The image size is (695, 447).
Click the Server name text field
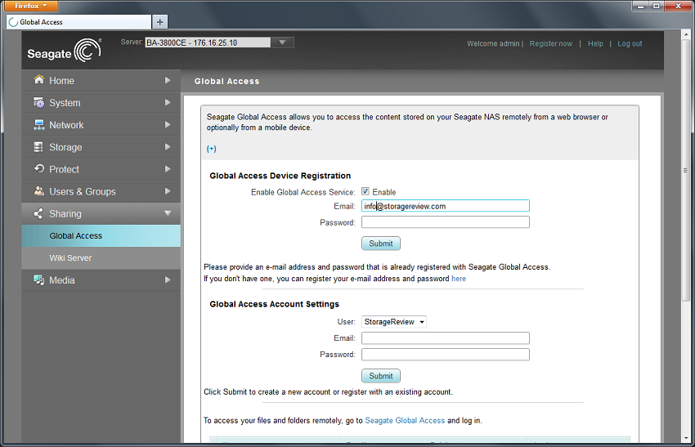(x=208, y=42)
